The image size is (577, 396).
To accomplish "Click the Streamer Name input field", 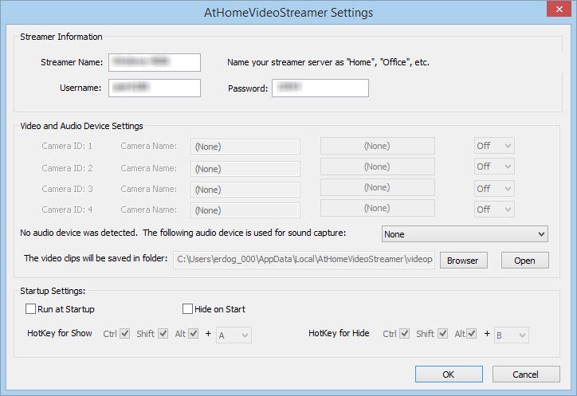I will (155, 62).
